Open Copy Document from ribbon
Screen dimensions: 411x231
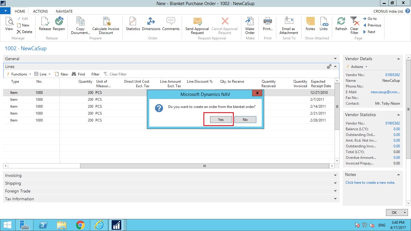(80, 26)
